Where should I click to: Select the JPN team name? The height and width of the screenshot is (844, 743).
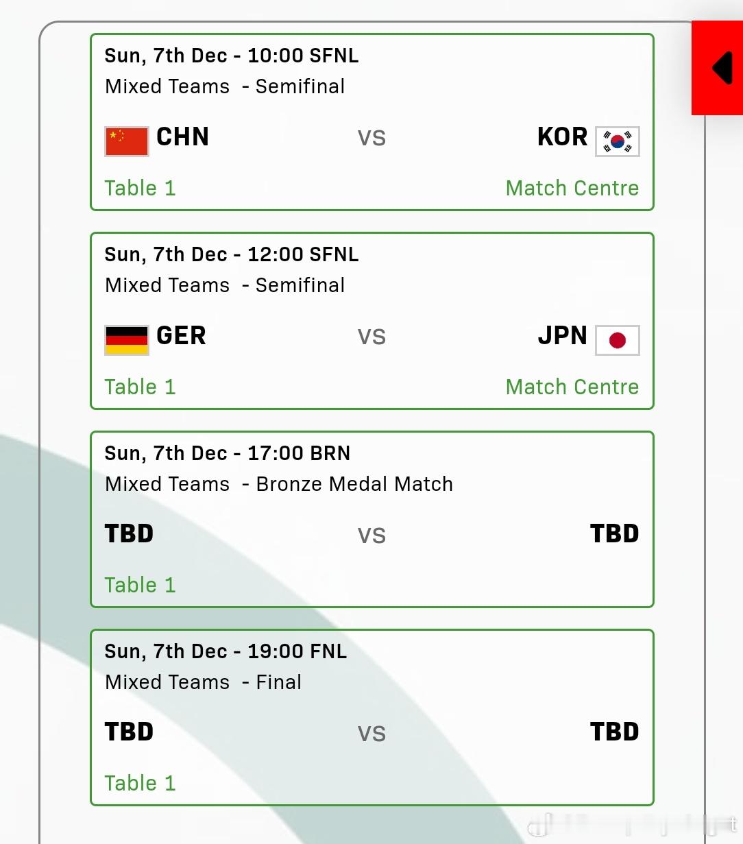(563, 335)
